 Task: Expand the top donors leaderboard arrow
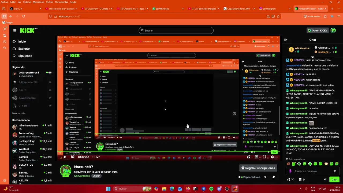[x=312, y=57]
